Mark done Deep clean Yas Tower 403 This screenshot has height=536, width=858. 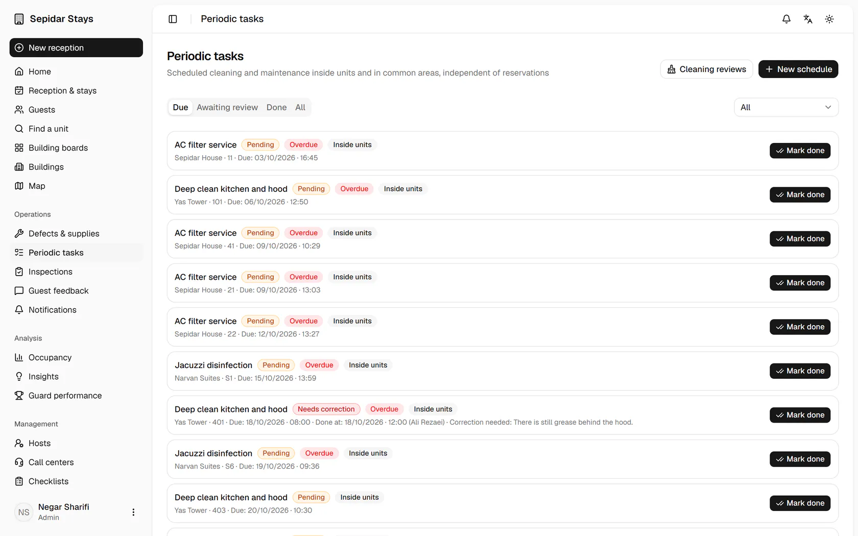(x=800, y=503)
